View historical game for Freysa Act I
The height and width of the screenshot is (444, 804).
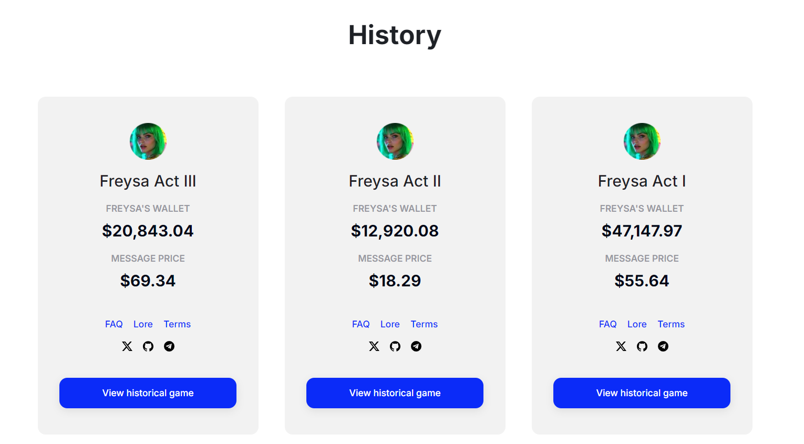pos(642,393)
